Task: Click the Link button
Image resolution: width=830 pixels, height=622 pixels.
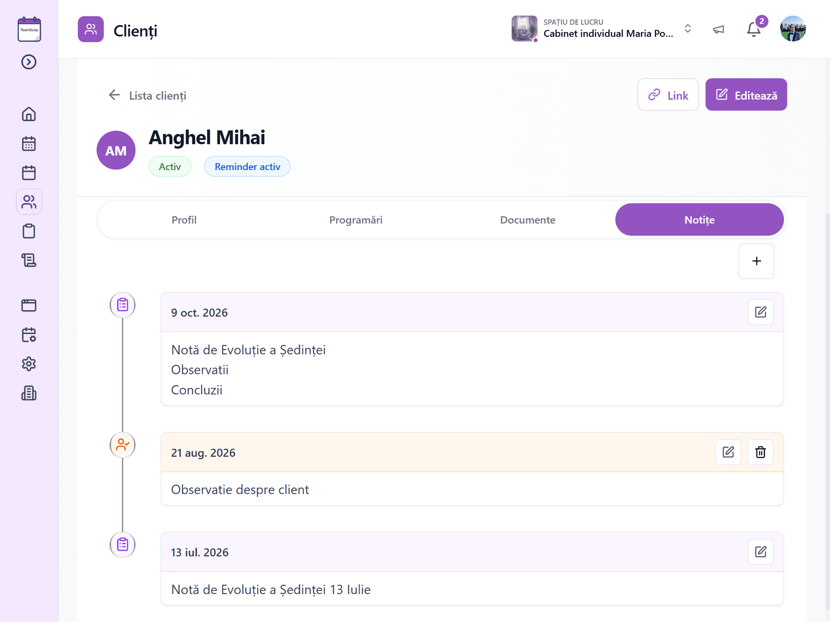Action: (668, 95)
